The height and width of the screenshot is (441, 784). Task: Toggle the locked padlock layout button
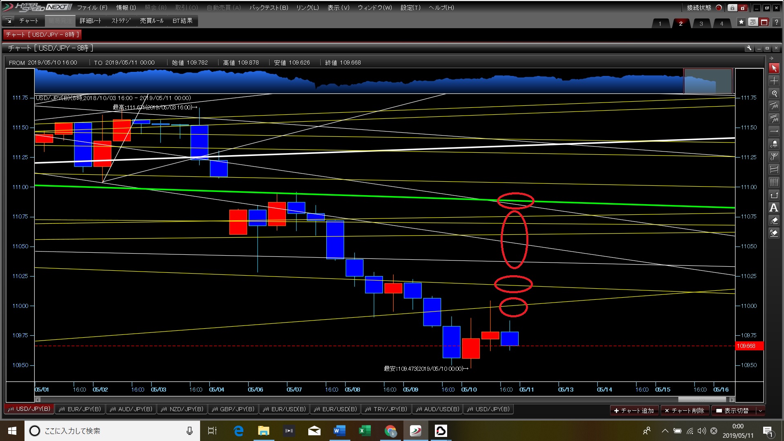732,8
